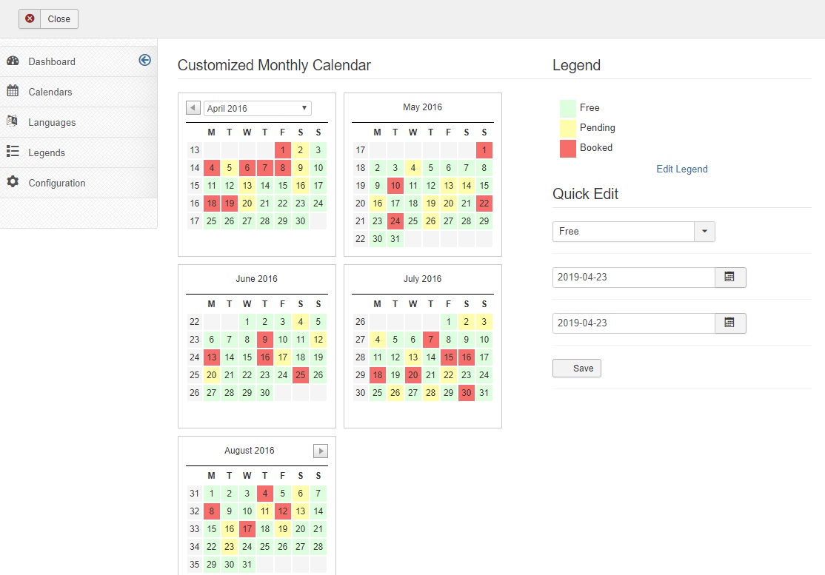Open the Edit Legend link
The height and width of the screenshot is (575, 825).
click(x=681, y=169)
